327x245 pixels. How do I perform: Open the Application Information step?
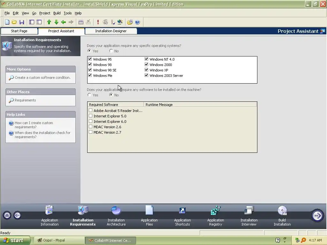point(49,216)
